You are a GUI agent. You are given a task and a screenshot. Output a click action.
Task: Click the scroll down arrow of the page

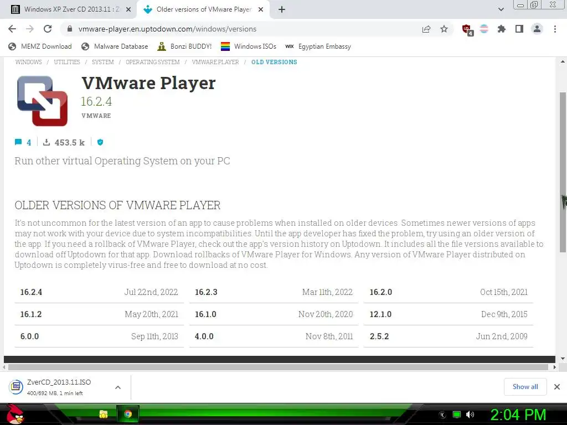coord(563,359)
